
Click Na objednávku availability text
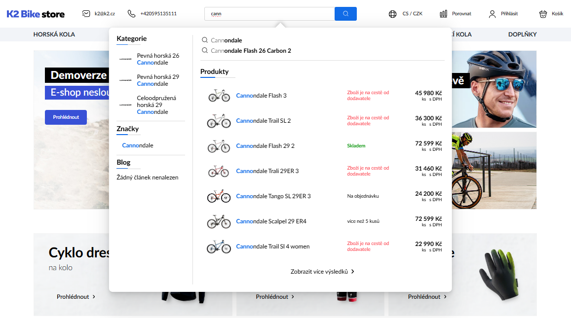pos(363,196)
